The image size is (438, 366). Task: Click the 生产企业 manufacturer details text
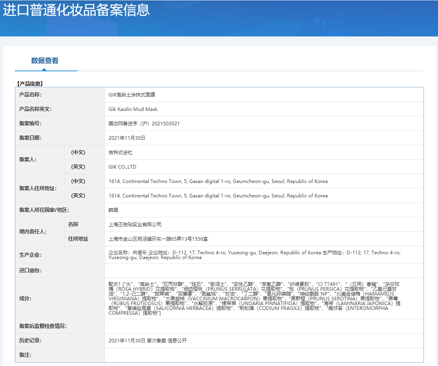pyautogui.click(x=254, y=255)
